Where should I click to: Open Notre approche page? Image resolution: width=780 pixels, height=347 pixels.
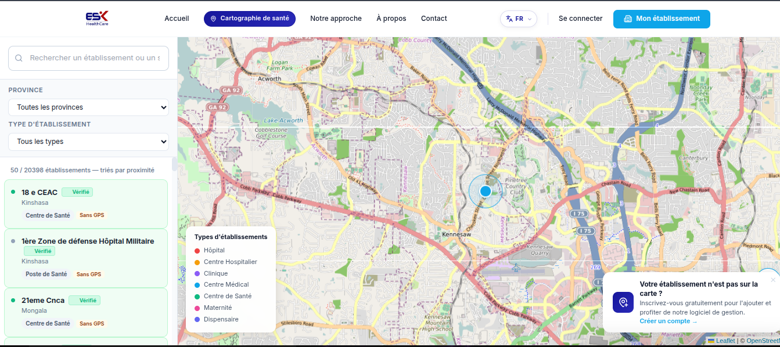pyautogui.click(x=336, y=19)
